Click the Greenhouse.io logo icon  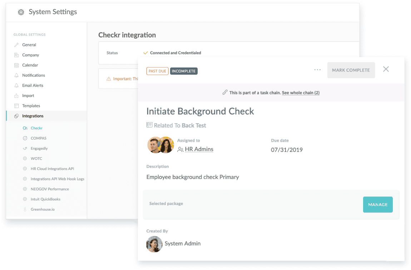click(x=25, y=210)
